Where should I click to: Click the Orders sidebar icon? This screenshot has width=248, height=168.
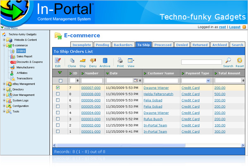click(12, 51)
